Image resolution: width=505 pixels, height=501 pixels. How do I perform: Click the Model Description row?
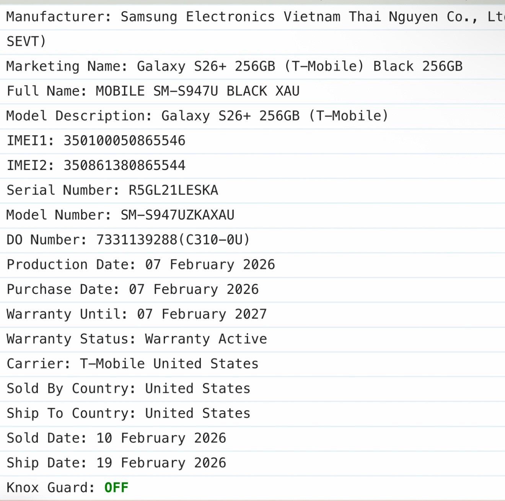pos(252,116)
